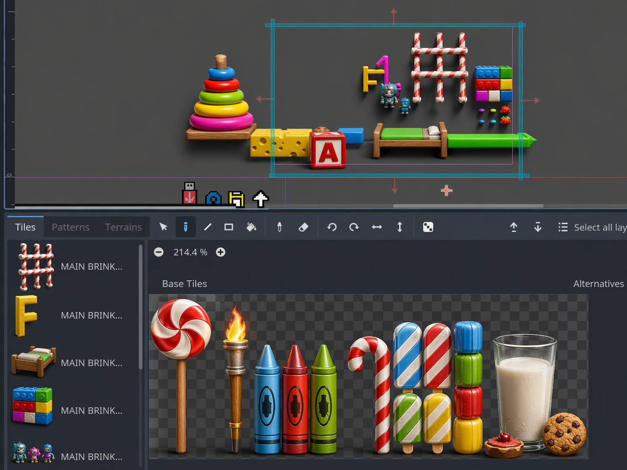Pick the green striped popsicle tile
The image size is (627, 470).
[407, 423]
